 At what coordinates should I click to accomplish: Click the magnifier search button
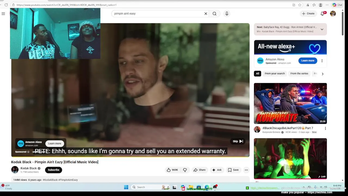(x=215, y=14)
